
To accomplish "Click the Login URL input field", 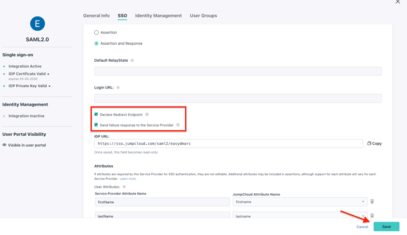I will pos(238,98).
